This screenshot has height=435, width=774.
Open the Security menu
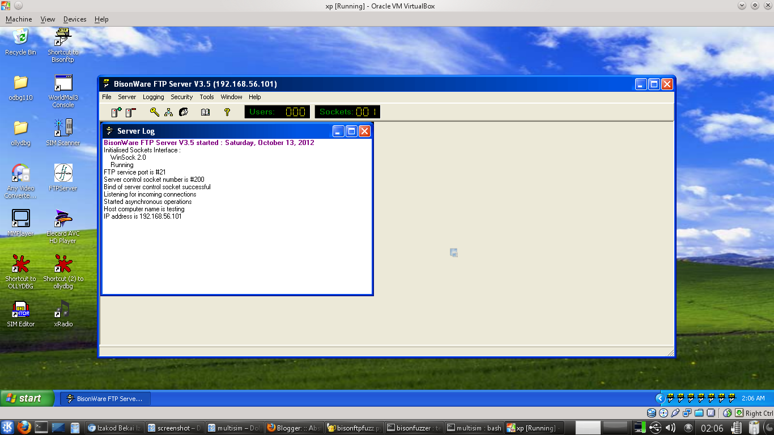pos(182,97)
